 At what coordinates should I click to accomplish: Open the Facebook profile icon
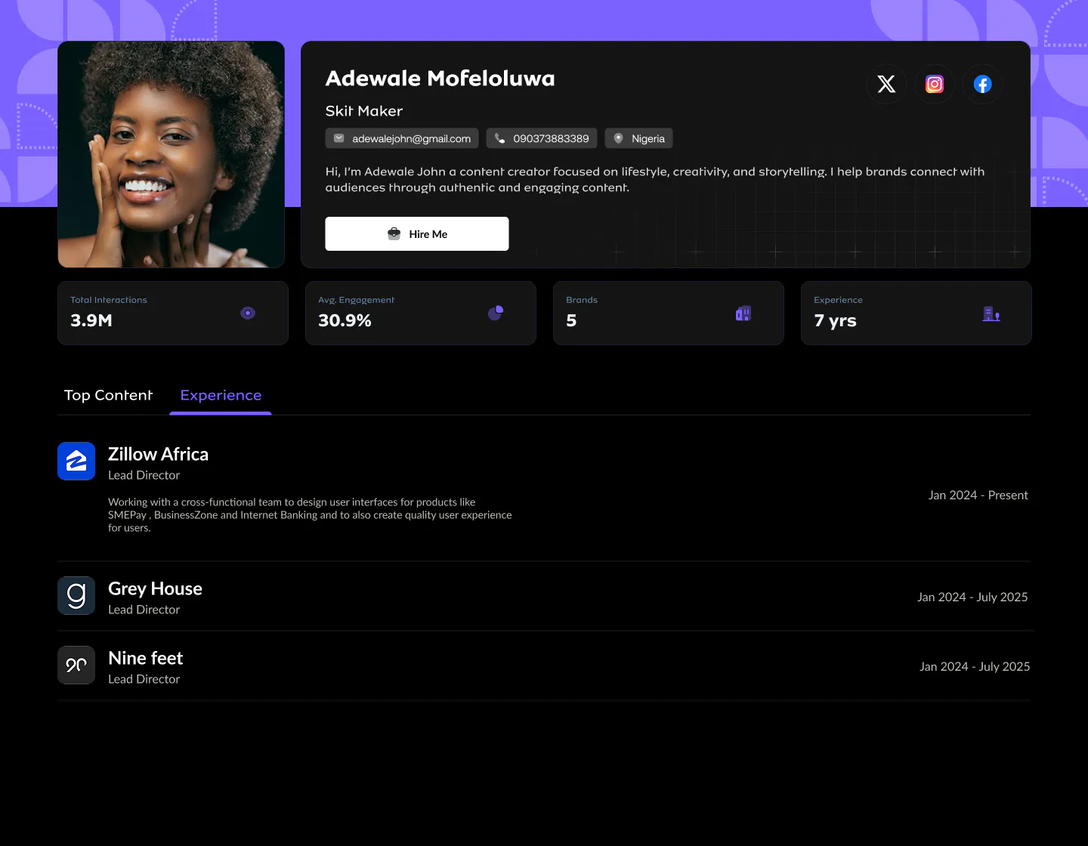[982, 84]
